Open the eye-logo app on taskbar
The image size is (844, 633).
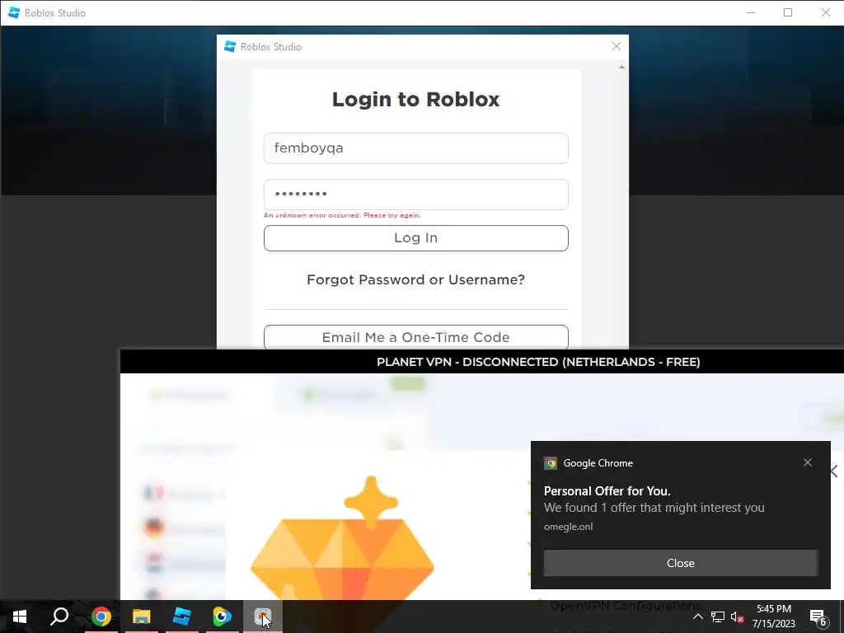[222, 617]
